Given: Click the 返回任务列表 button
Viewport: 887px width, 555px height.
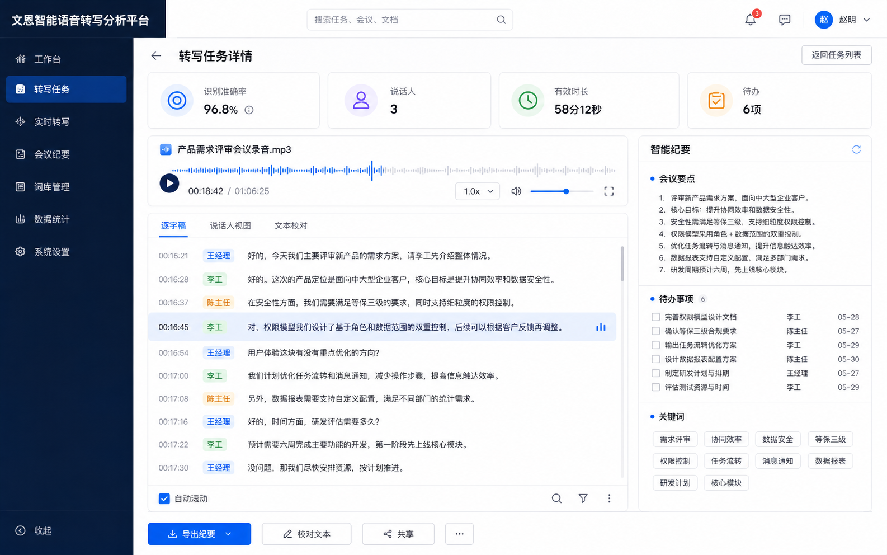Looking at the screenshot, I should click(837, 55).
